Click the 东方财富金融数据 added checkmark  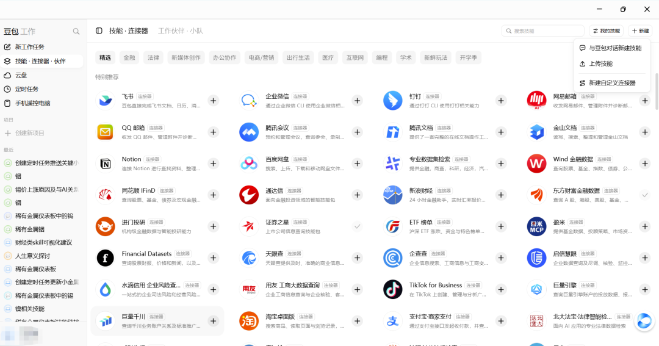645,195
